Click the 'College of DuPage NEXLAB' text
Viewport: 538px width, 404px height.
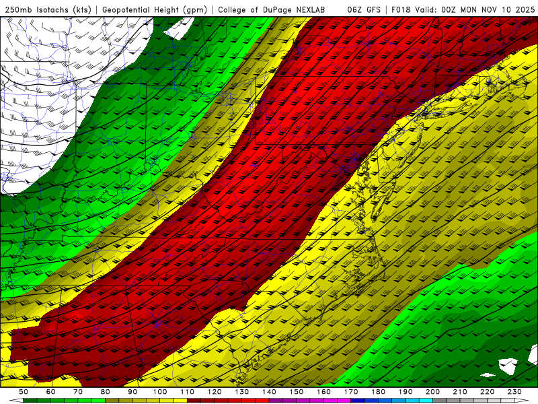pos(272,10)
